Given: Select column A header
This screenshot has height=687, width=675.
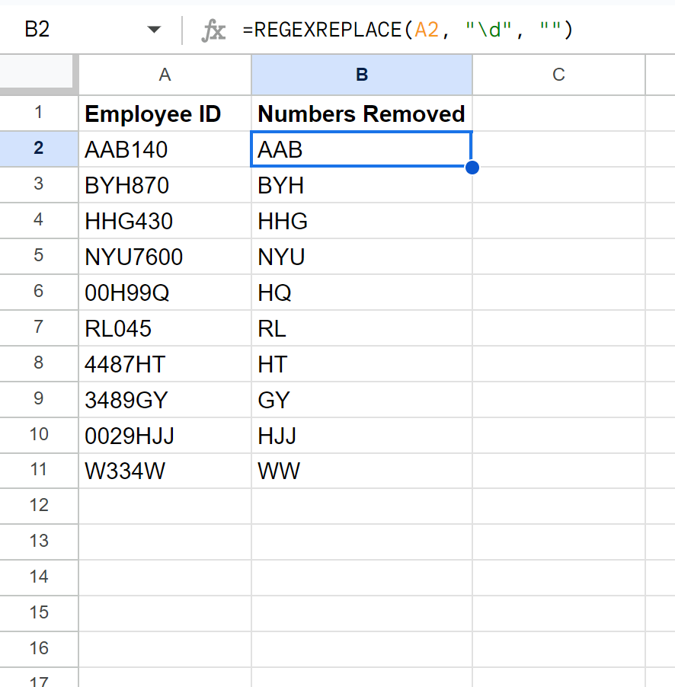Looking at the screenshot, I should (x=165, y=75).
